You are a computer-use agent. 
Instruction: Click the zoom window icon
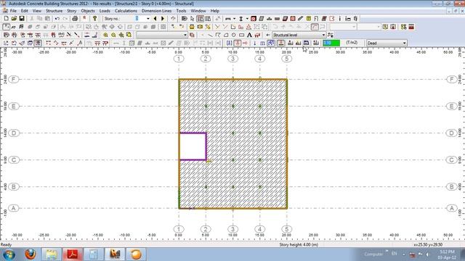coord(129,35)
